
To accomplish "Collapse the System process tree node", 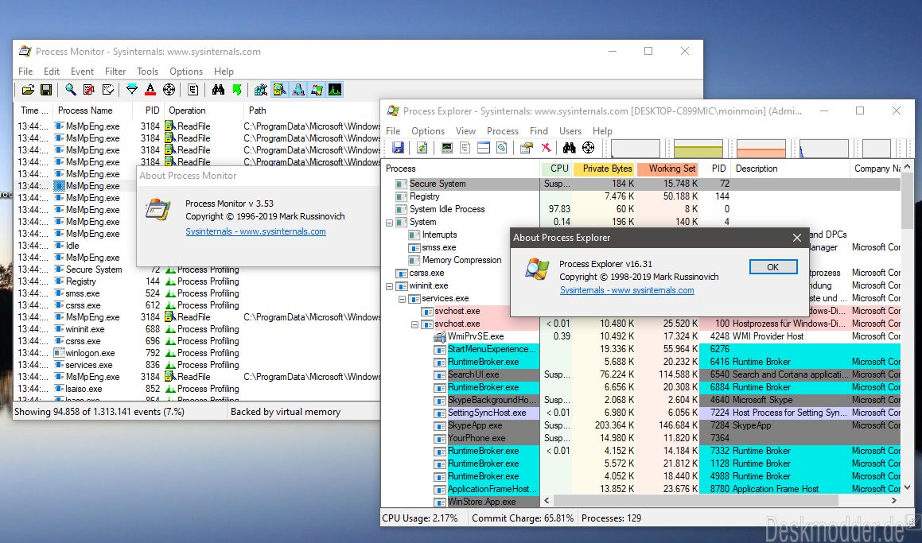I will pyautogui.click(x=389, y=223).
